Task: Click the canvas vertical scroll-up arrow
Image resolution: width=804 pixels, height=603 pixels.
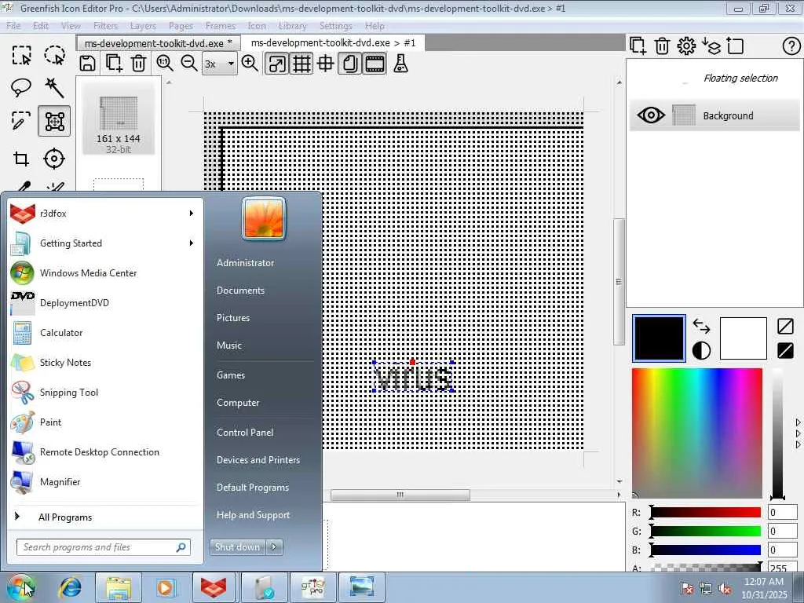Action: point(619,82)
